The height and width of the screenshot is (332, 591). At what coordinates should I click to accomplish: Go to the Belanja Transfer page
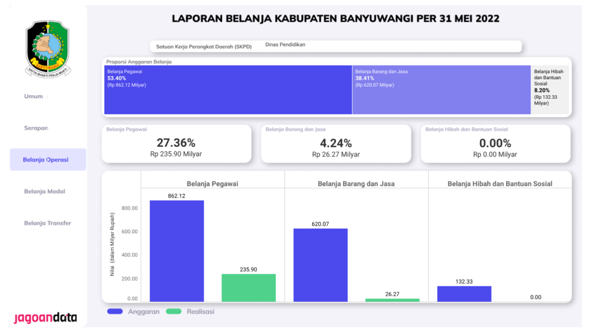tap(47, 223)
